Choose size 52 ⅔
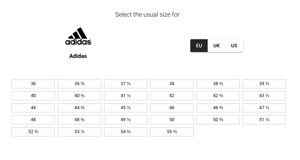Screen dimensions: 300x160 coord(33,132)
